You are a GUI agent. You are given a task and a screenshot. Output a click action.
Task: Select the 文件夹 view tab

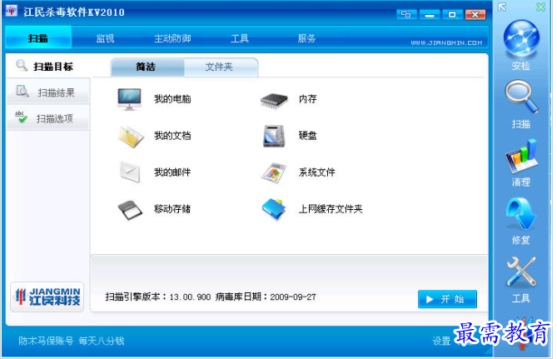click(x=221, y=67)
